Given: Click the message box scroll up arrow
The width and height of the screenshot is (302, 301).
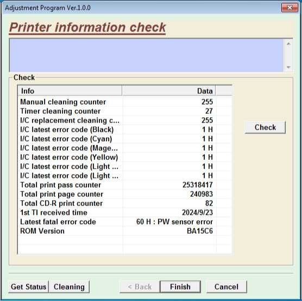Looking at the screenshot, I should [288, 44].
